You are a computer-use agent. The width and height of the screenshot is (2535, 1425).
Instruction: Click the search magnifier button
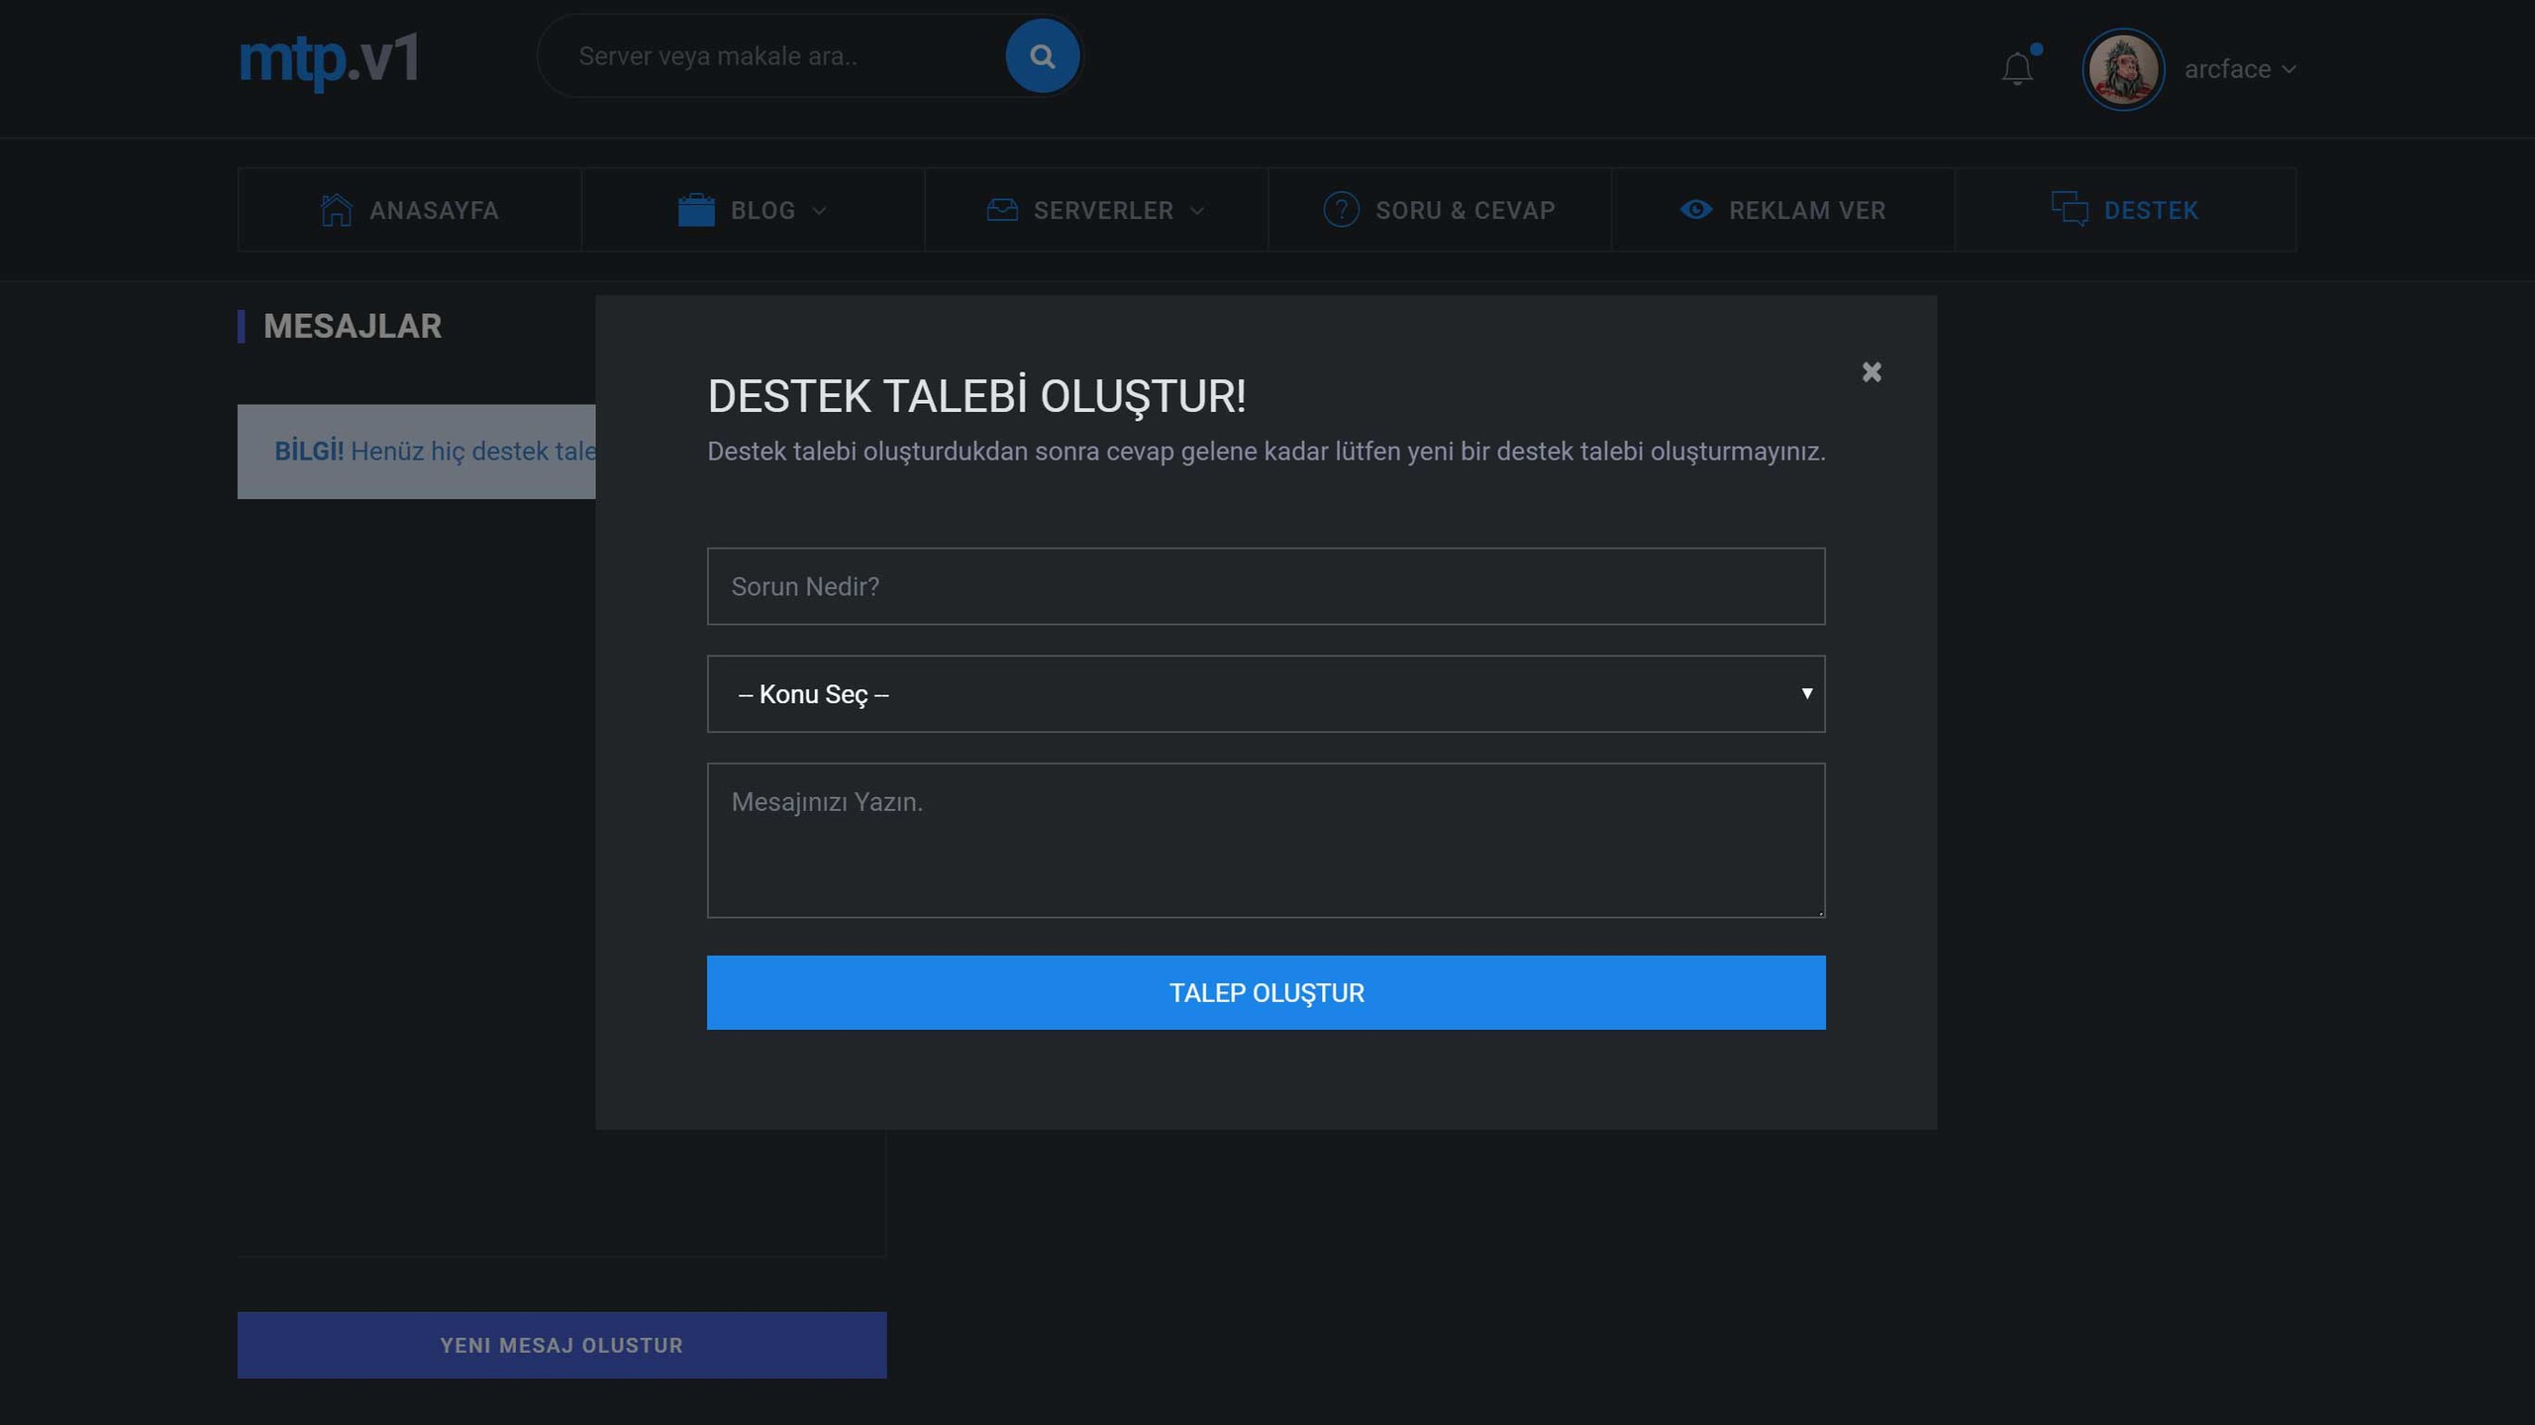[1042, 55]
